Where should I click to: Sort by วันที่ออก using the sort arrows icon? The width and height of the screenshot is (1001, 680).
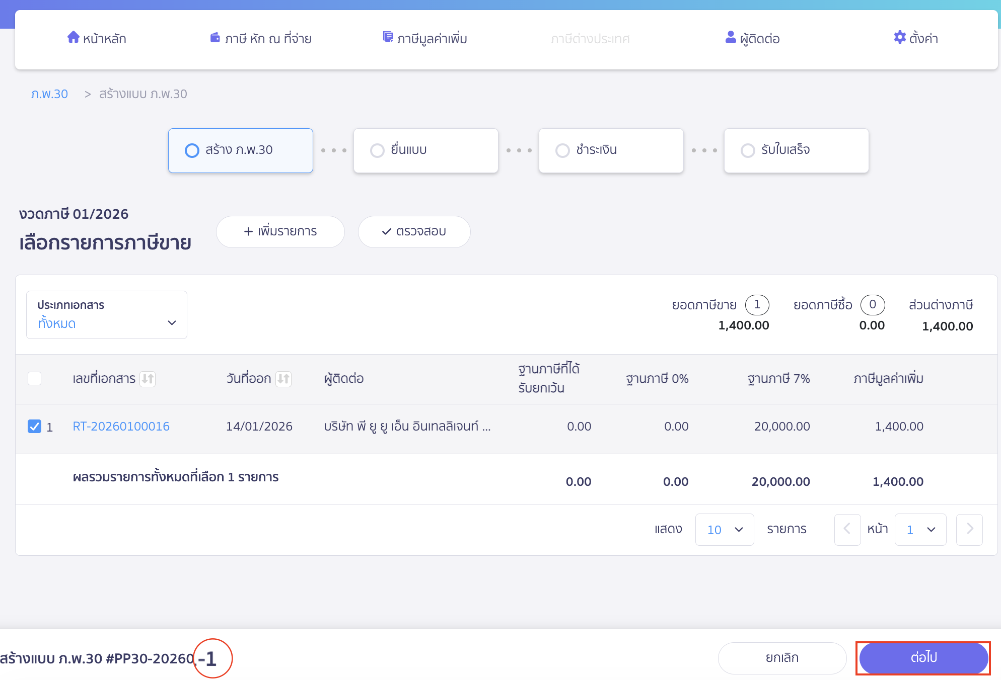tap(284, 379)
